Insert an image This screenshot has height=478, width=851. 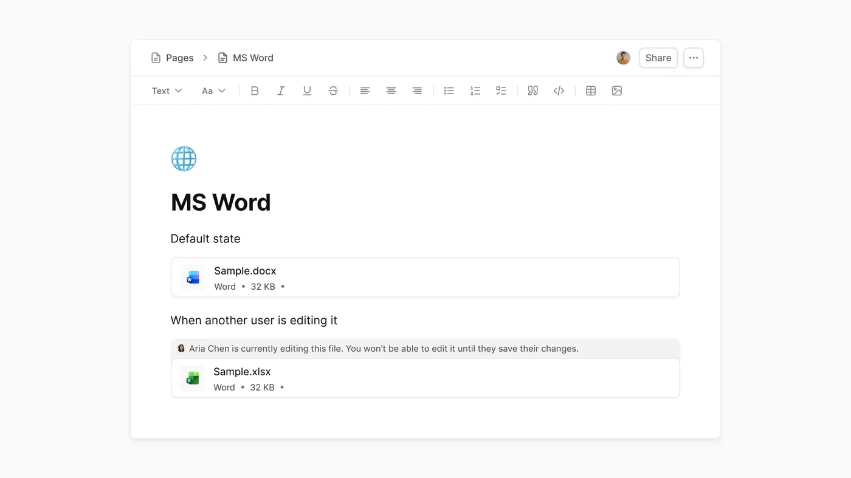point(617,90)
